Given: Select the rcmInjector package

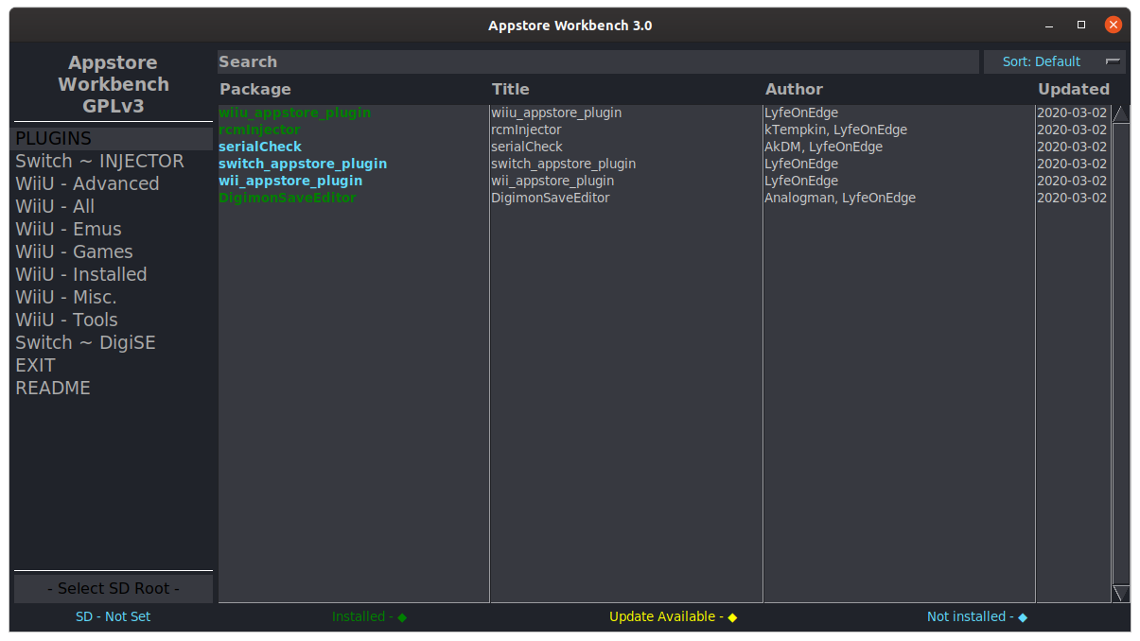Looking at the screenshot, I should 259,130.
